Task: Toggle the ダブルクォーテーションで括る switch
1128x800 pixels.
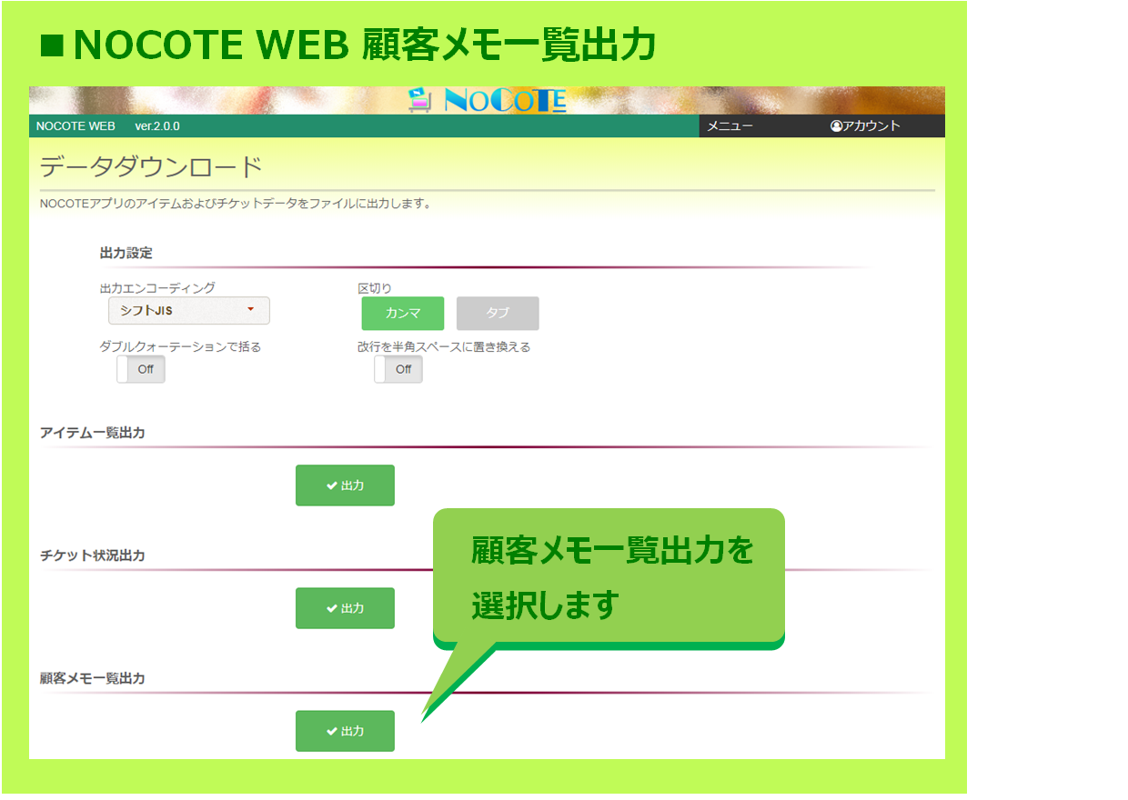Action: point(141,370)
